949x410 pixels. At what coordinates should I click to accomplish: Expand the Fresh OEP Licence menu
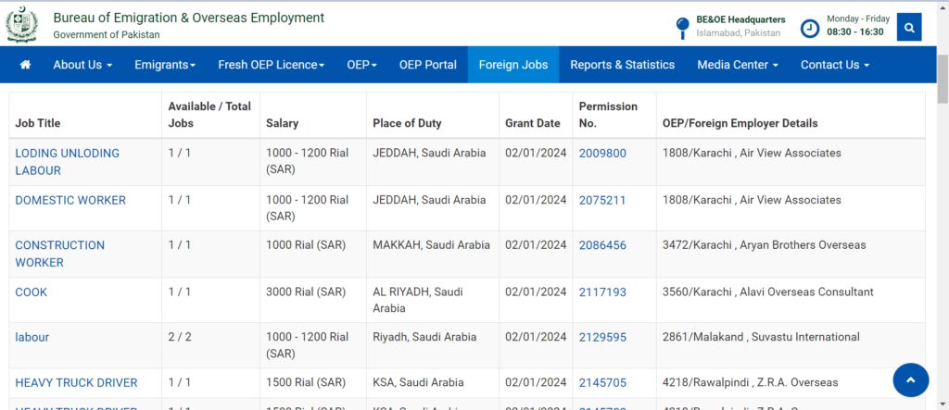click(271, 65)
